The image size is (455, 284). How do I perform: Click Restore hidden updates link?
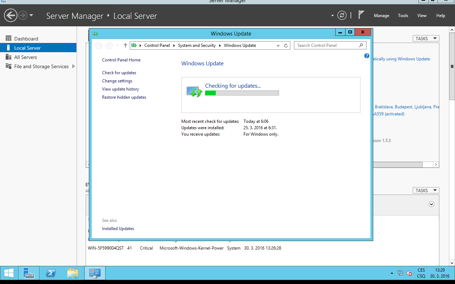124,97
